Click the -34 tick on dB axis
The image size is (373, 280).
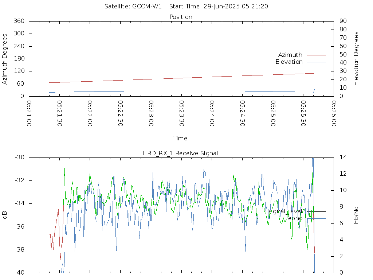click(20, 203)
